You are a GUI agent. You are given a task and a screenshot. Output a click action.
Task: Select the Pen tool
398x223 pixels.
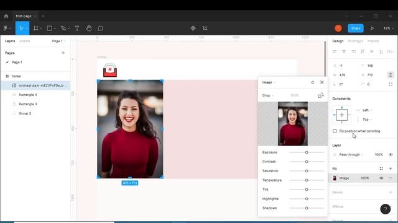tap(63, 28)
